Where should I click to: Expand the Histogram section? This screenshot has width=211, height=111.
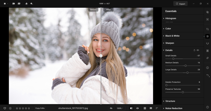coord(171,18)
